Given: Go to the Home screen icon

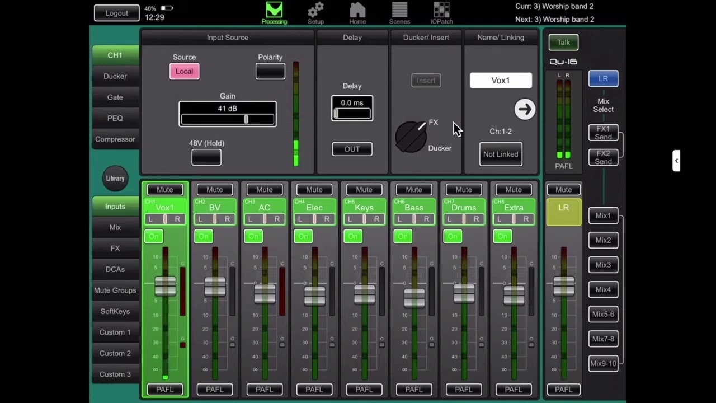Looking at the screenshot, I should 357,13.
